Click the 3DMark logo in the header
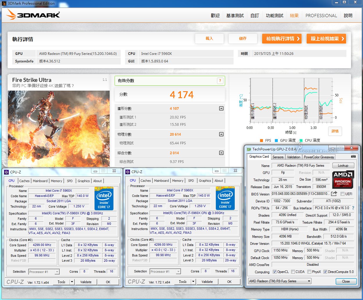The width and height of the screenshot is (363, 300). pos(33,15)
